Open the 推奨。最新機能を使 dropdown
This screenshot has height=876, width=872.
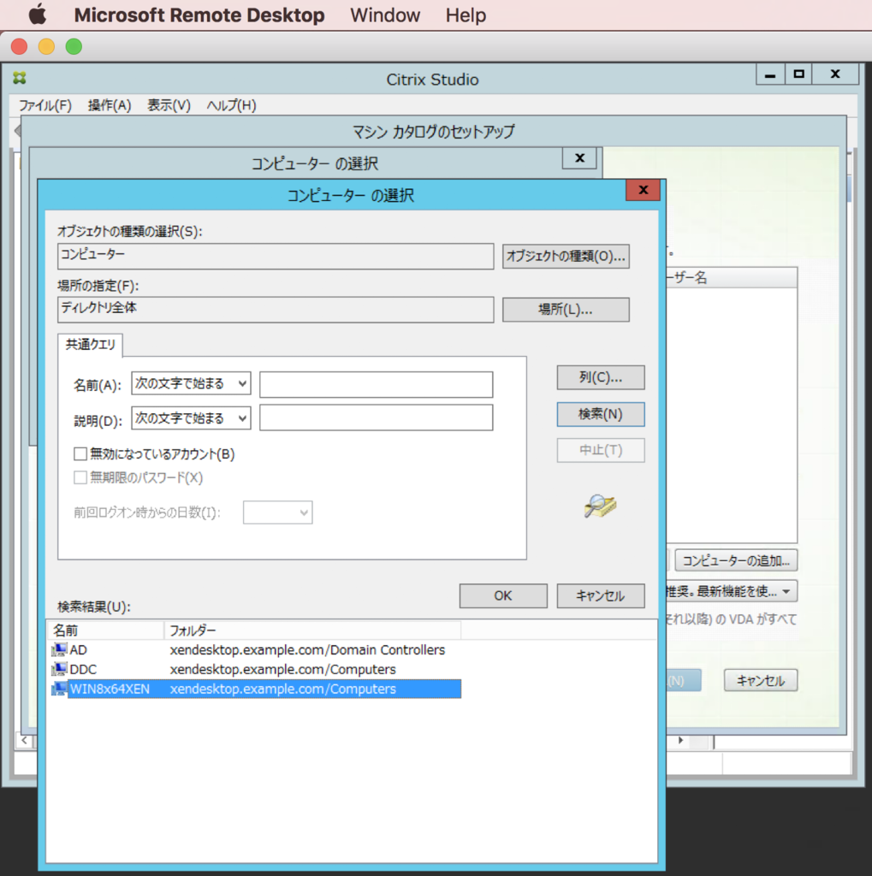coord(732,591)
